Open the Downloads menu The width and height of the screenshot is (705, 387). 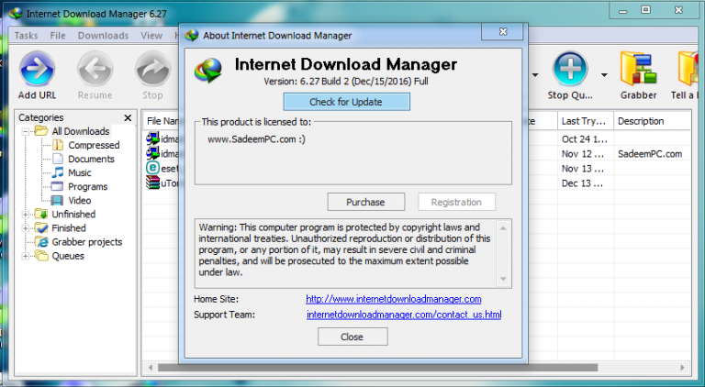(x=103, y=36)
